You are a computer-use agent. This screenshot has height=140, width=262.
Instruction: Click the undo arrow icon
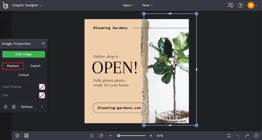(x=238, y=136)
